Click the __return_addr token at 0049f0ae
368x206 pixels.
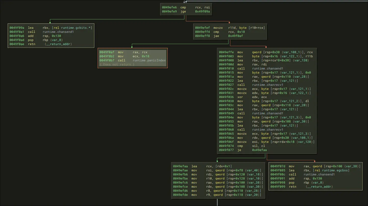click(59, 44)
